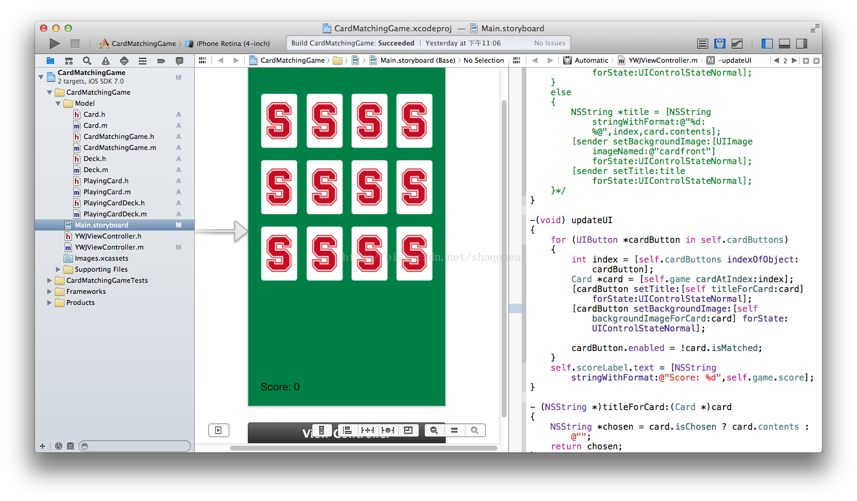Toggle the Debug area visibility

[x=784, y=44]
